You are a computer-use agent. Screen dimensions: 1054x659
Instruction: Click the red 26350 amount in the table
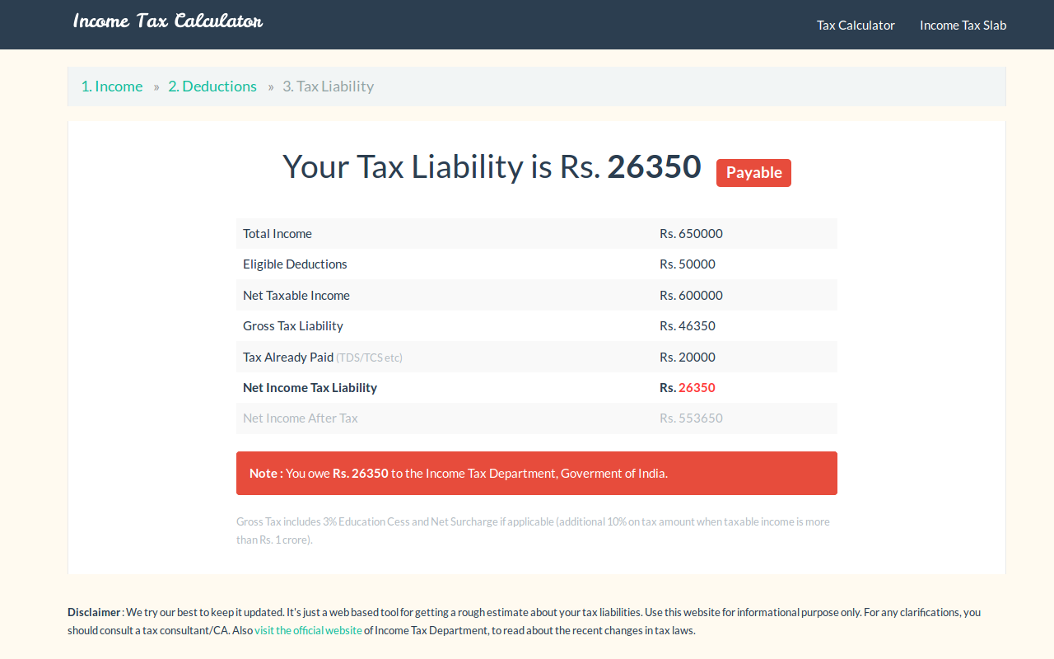[697, 388]
